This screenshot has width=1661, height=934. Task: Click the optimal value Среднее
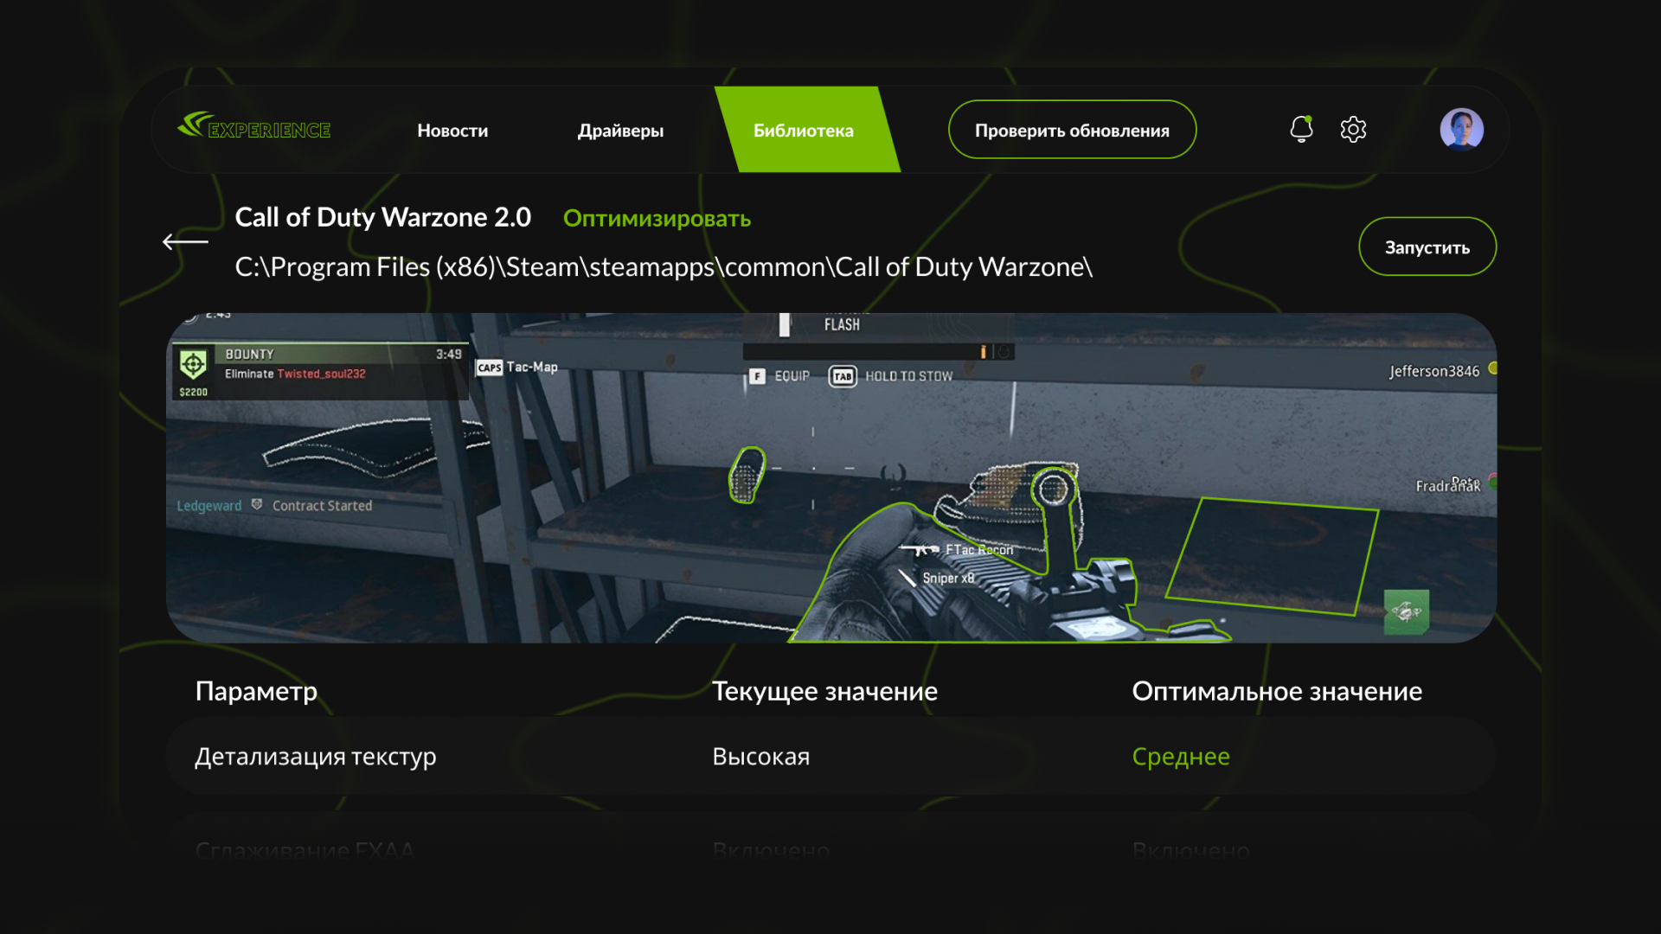[1180, 757]
